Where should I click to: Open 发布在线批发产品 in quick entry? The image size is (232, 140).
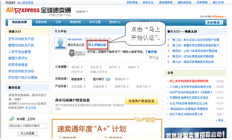coord(21,38)
